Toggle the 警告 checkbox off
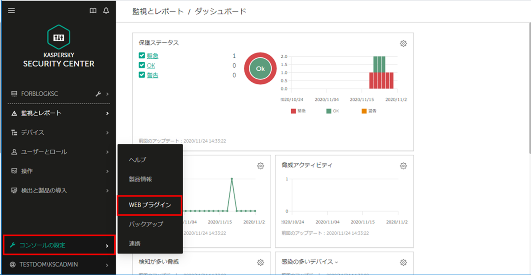The width and height of the screenshot is (531, 275). (142, 75)
